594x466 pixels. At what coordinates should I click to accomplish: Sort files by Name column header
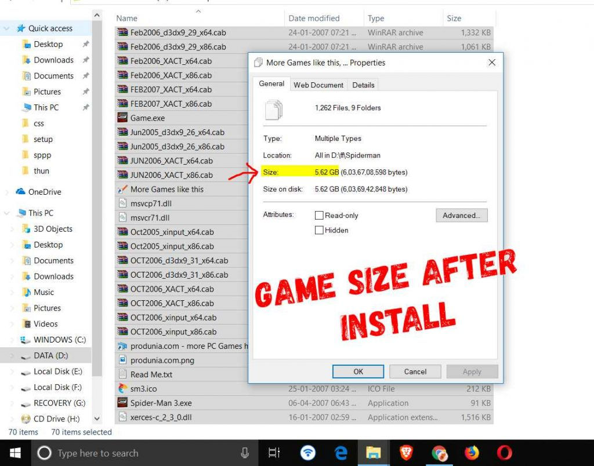(x=200, y=18)
